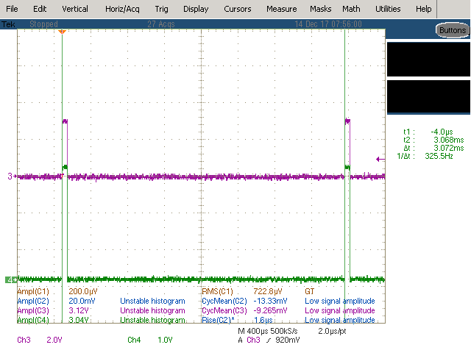This screenshot has width=471, height=353.
Task: Click the Ampl(C3) measurement readout
Action: [53, 310]
